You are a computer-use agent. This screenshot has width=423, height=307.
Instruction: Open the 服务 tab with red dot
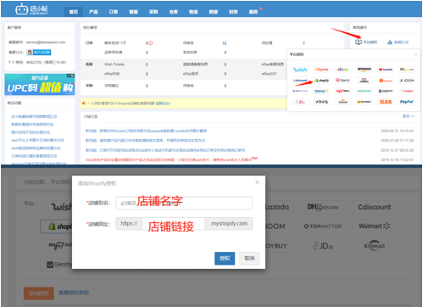[x=253, y=12]
